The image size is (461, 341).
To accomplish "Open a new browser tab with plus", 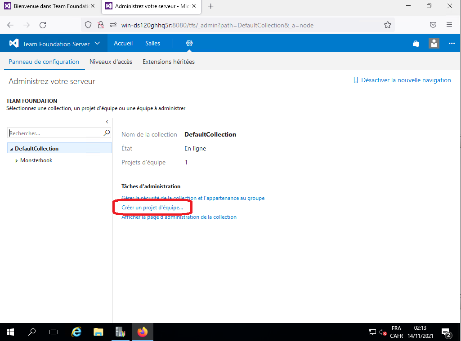I will [x=210, y=6].
